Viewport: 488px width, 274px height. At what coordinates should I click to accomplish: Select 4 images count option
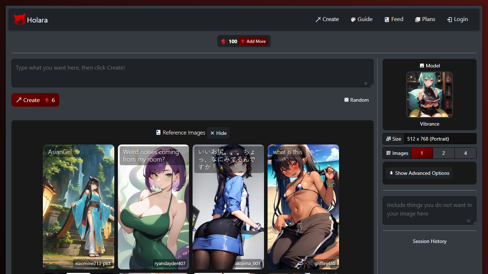(465, 153)
